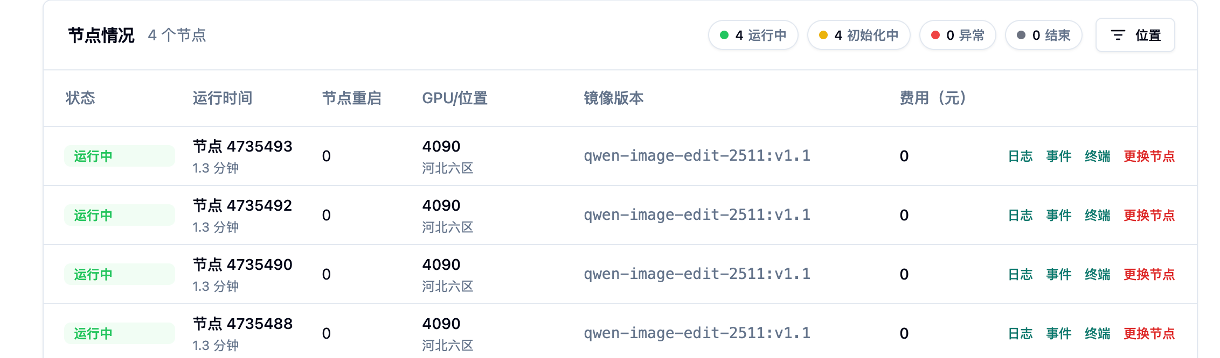Open 日志 for node 4735492
1220x358 pixels.
coord(1020,216)
